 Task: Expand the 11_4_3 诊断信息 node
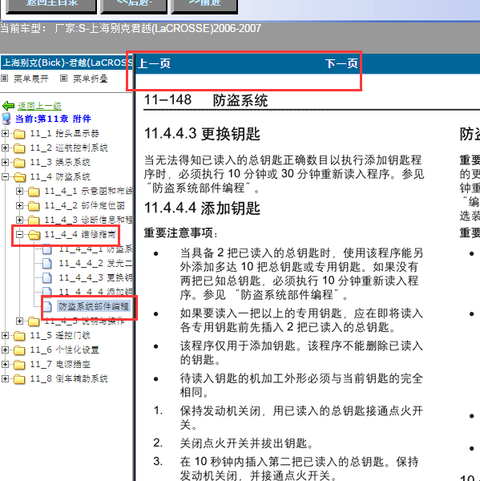coord(19,220)
